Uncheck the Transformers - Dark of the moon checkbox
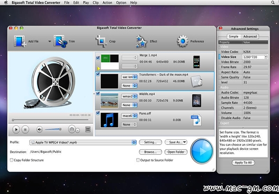The width and height of the screenshot is (279, 194). click(x=98, y=74)
